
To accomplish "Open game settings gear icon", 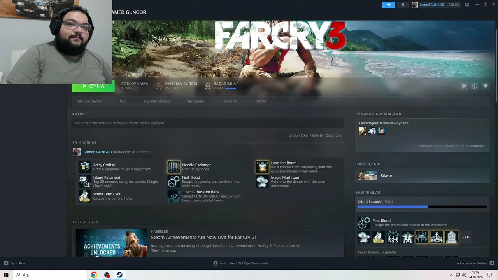I will click(x=463, y=86).
